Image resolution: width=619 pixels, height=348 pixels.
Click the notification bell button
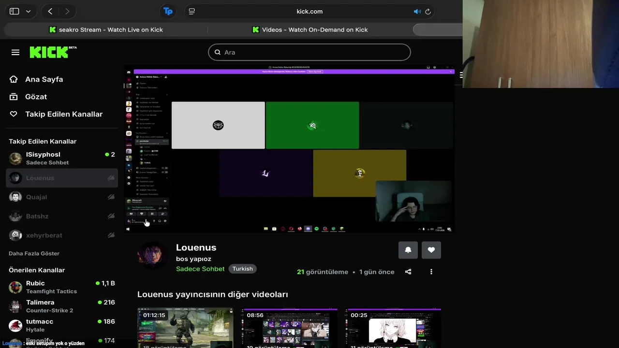[408, 250]
